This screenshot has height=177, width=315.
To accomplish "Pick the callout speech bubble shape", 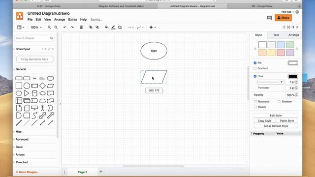I will (34, 108).
